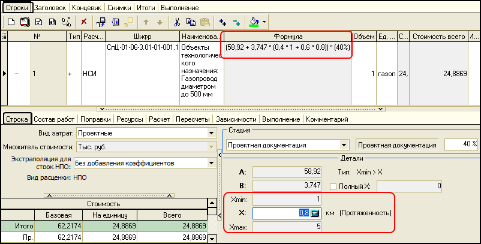Click the green minus remove icon
This screenshot has width=481, height=244.
click(x=236, y=22)
